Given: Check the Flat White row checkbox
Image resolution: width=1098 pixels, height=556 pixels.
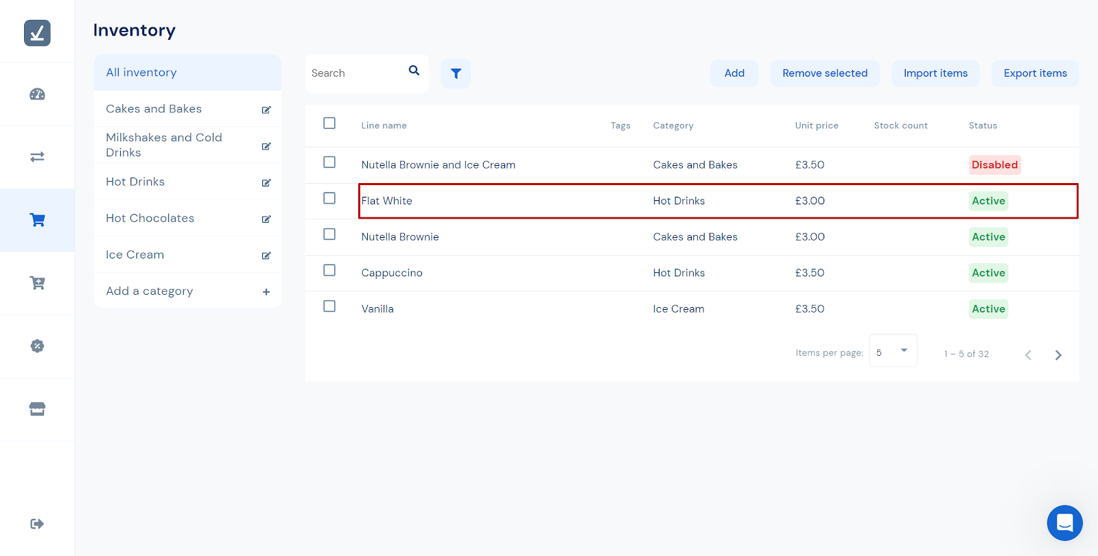Looking at the screenshot, I should [x=329, y=198].
